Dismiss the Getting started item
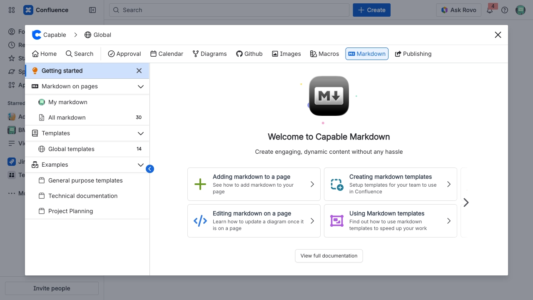 coord(139,71)
